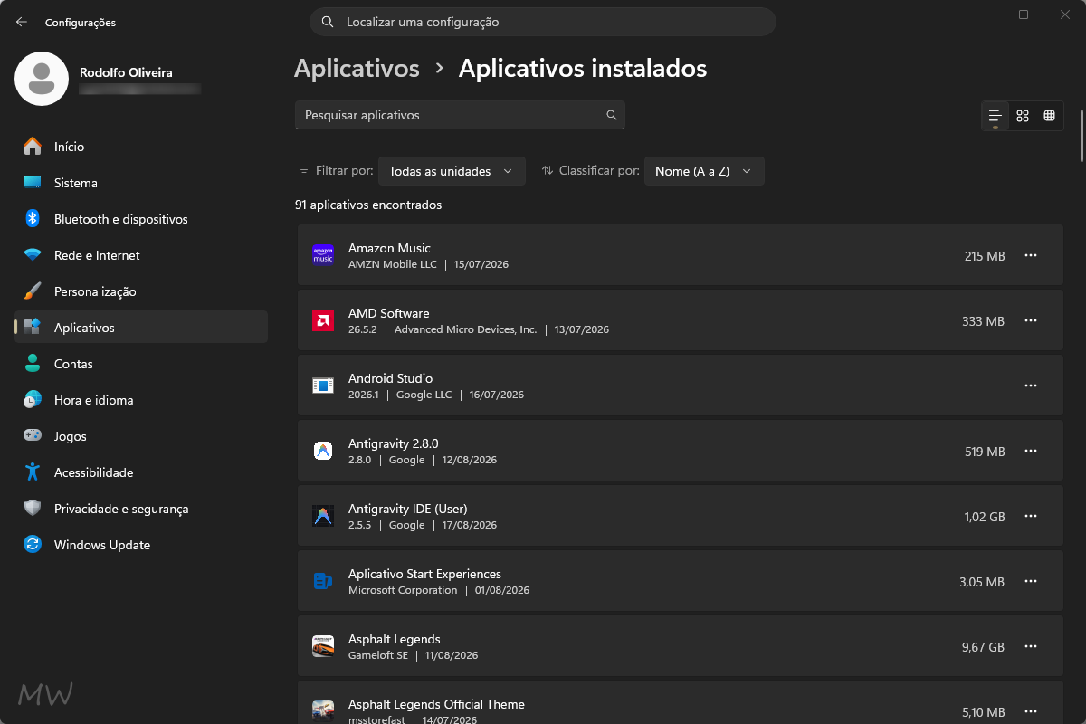Image resolution: width=1086 pixels, height=724 pixels.
Task: Open more options for Asphalt Legends
Action: (x=1031, y=646)
